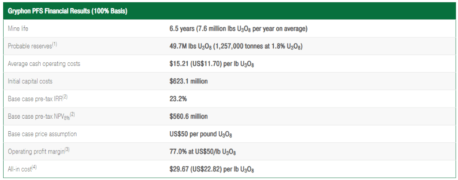Click footnote (3) beside Operating profit margin

67,150
